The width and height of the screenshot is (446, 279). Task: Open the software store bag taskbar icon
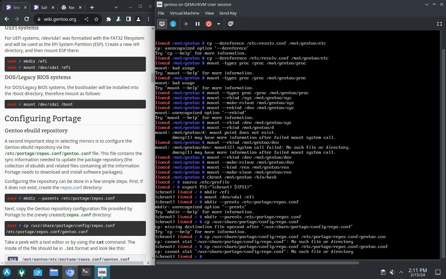click(x=38, y=272)
